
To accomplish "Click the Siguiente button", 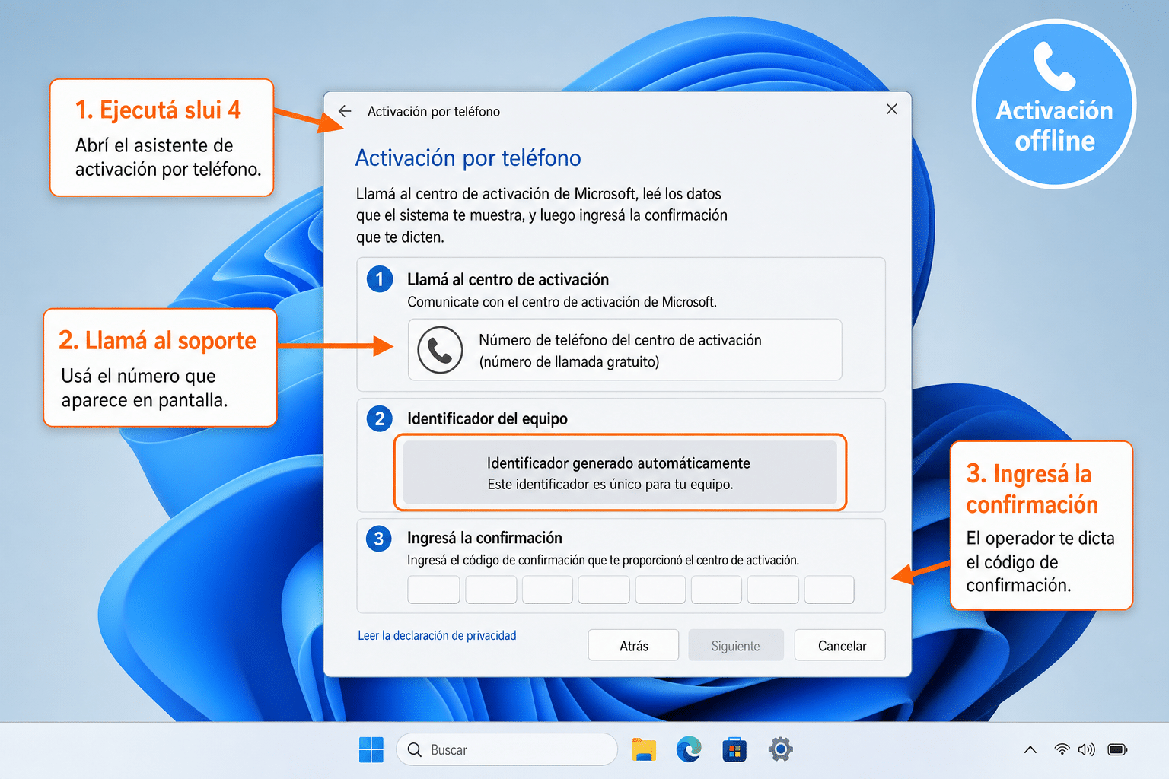I will coord(736,645).
